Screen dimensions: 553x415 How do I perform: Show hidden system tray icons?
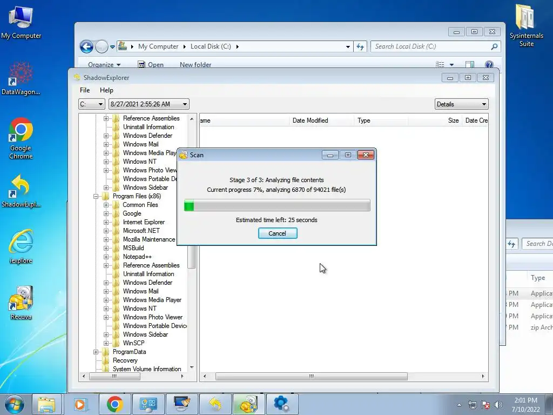click(x=459, y=405)
